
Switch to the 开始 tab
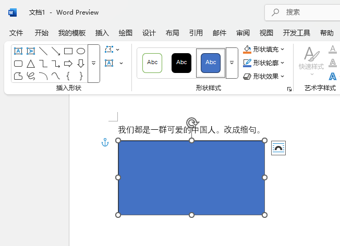[x=41, y=33]
